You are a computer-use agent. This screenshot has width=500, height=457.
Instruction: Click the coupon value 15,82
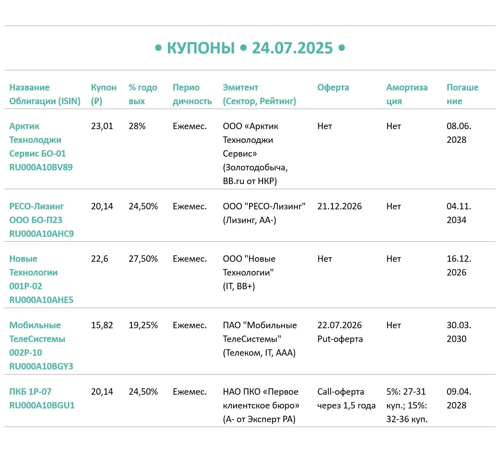tap(102, 325)
